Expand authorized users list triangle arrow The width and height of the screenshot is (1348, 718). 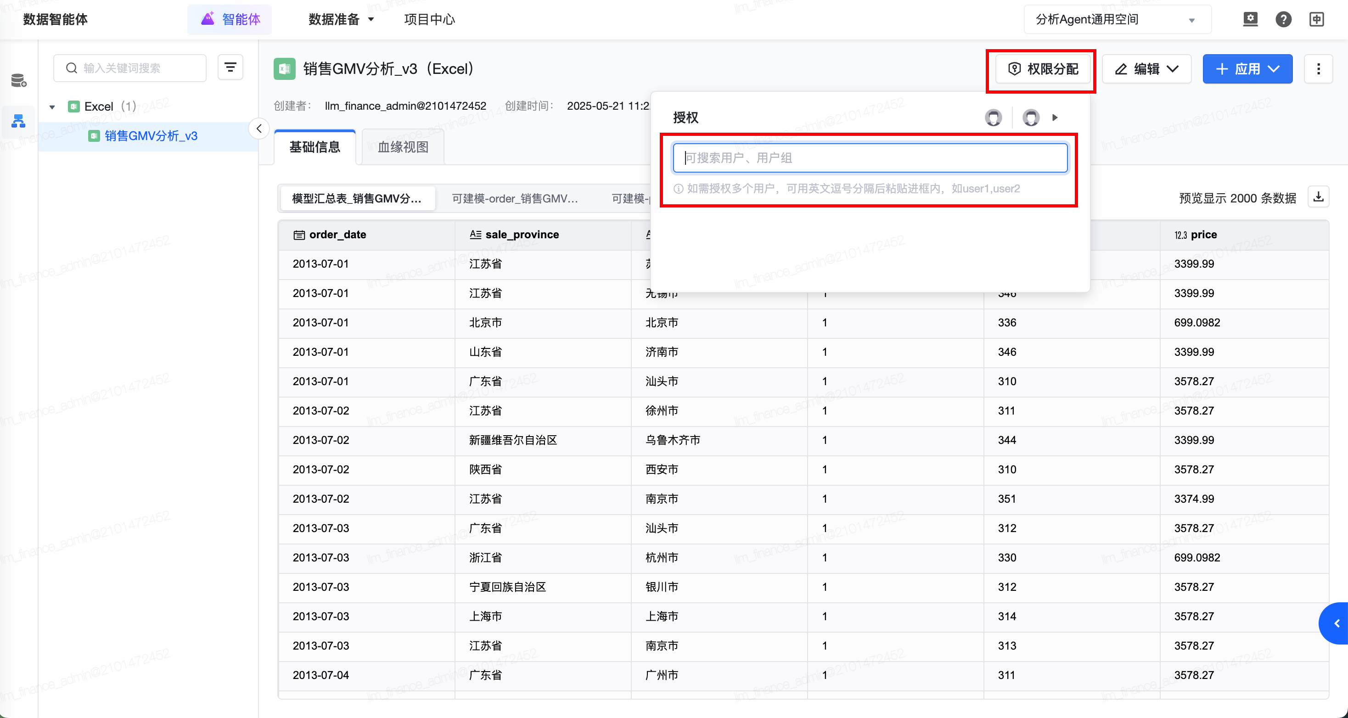coord(1055,118)
